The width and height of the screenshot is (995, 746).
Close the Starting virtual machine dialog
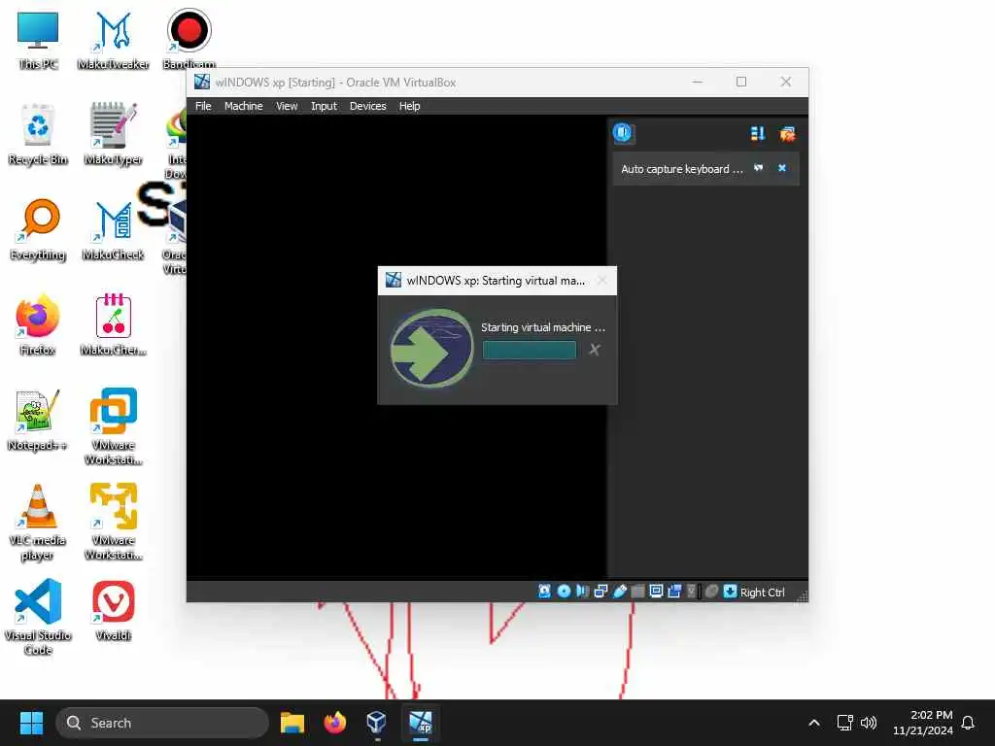(x=602, y=281)
